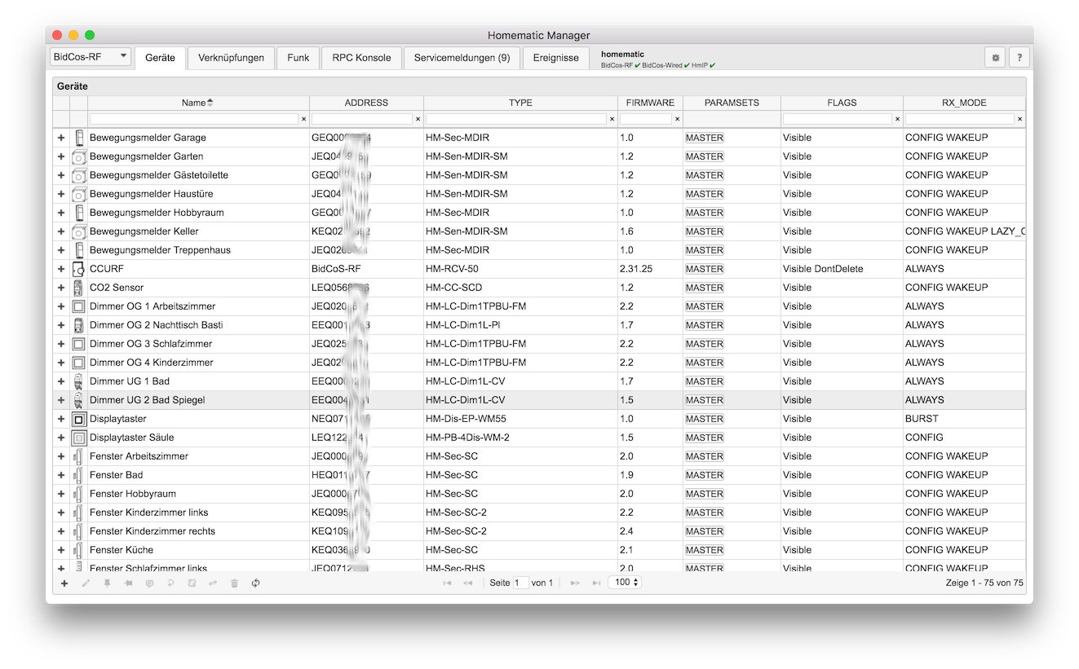1079x669 pixels.
Task: Click the pencil edit icon in the footer
Action: (86, 583)
